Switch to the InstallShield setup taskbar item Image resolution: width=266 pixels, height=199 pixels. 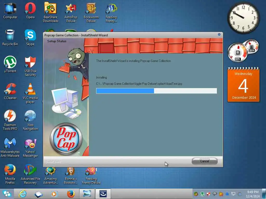pos(103,194)
